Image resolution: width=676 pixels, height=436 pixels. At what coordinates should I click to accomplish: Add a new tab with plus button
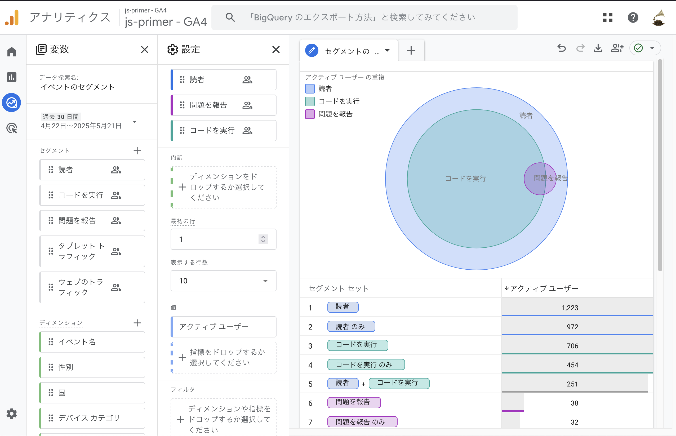point(411,51)
